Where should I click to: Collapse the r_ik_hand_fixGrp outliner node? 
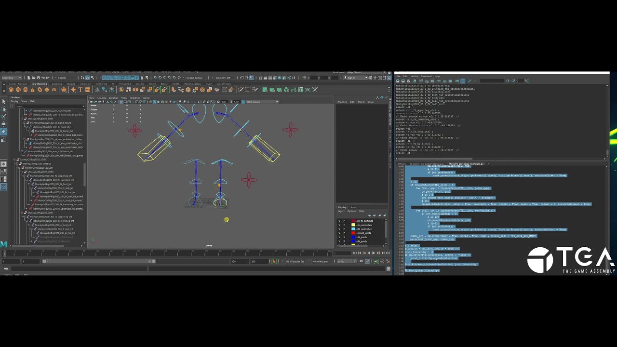click(24, 123)
